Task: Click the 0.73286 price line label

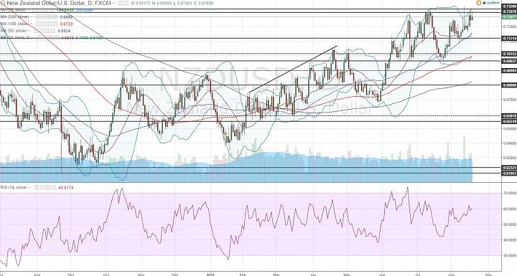Action: coord(509,6)
